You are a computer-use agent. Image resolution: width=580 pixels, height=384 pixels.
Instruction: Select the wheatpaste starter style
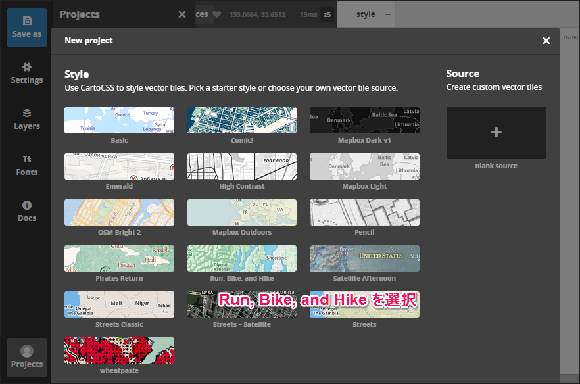pyautogui.click(x=119, y=350)
